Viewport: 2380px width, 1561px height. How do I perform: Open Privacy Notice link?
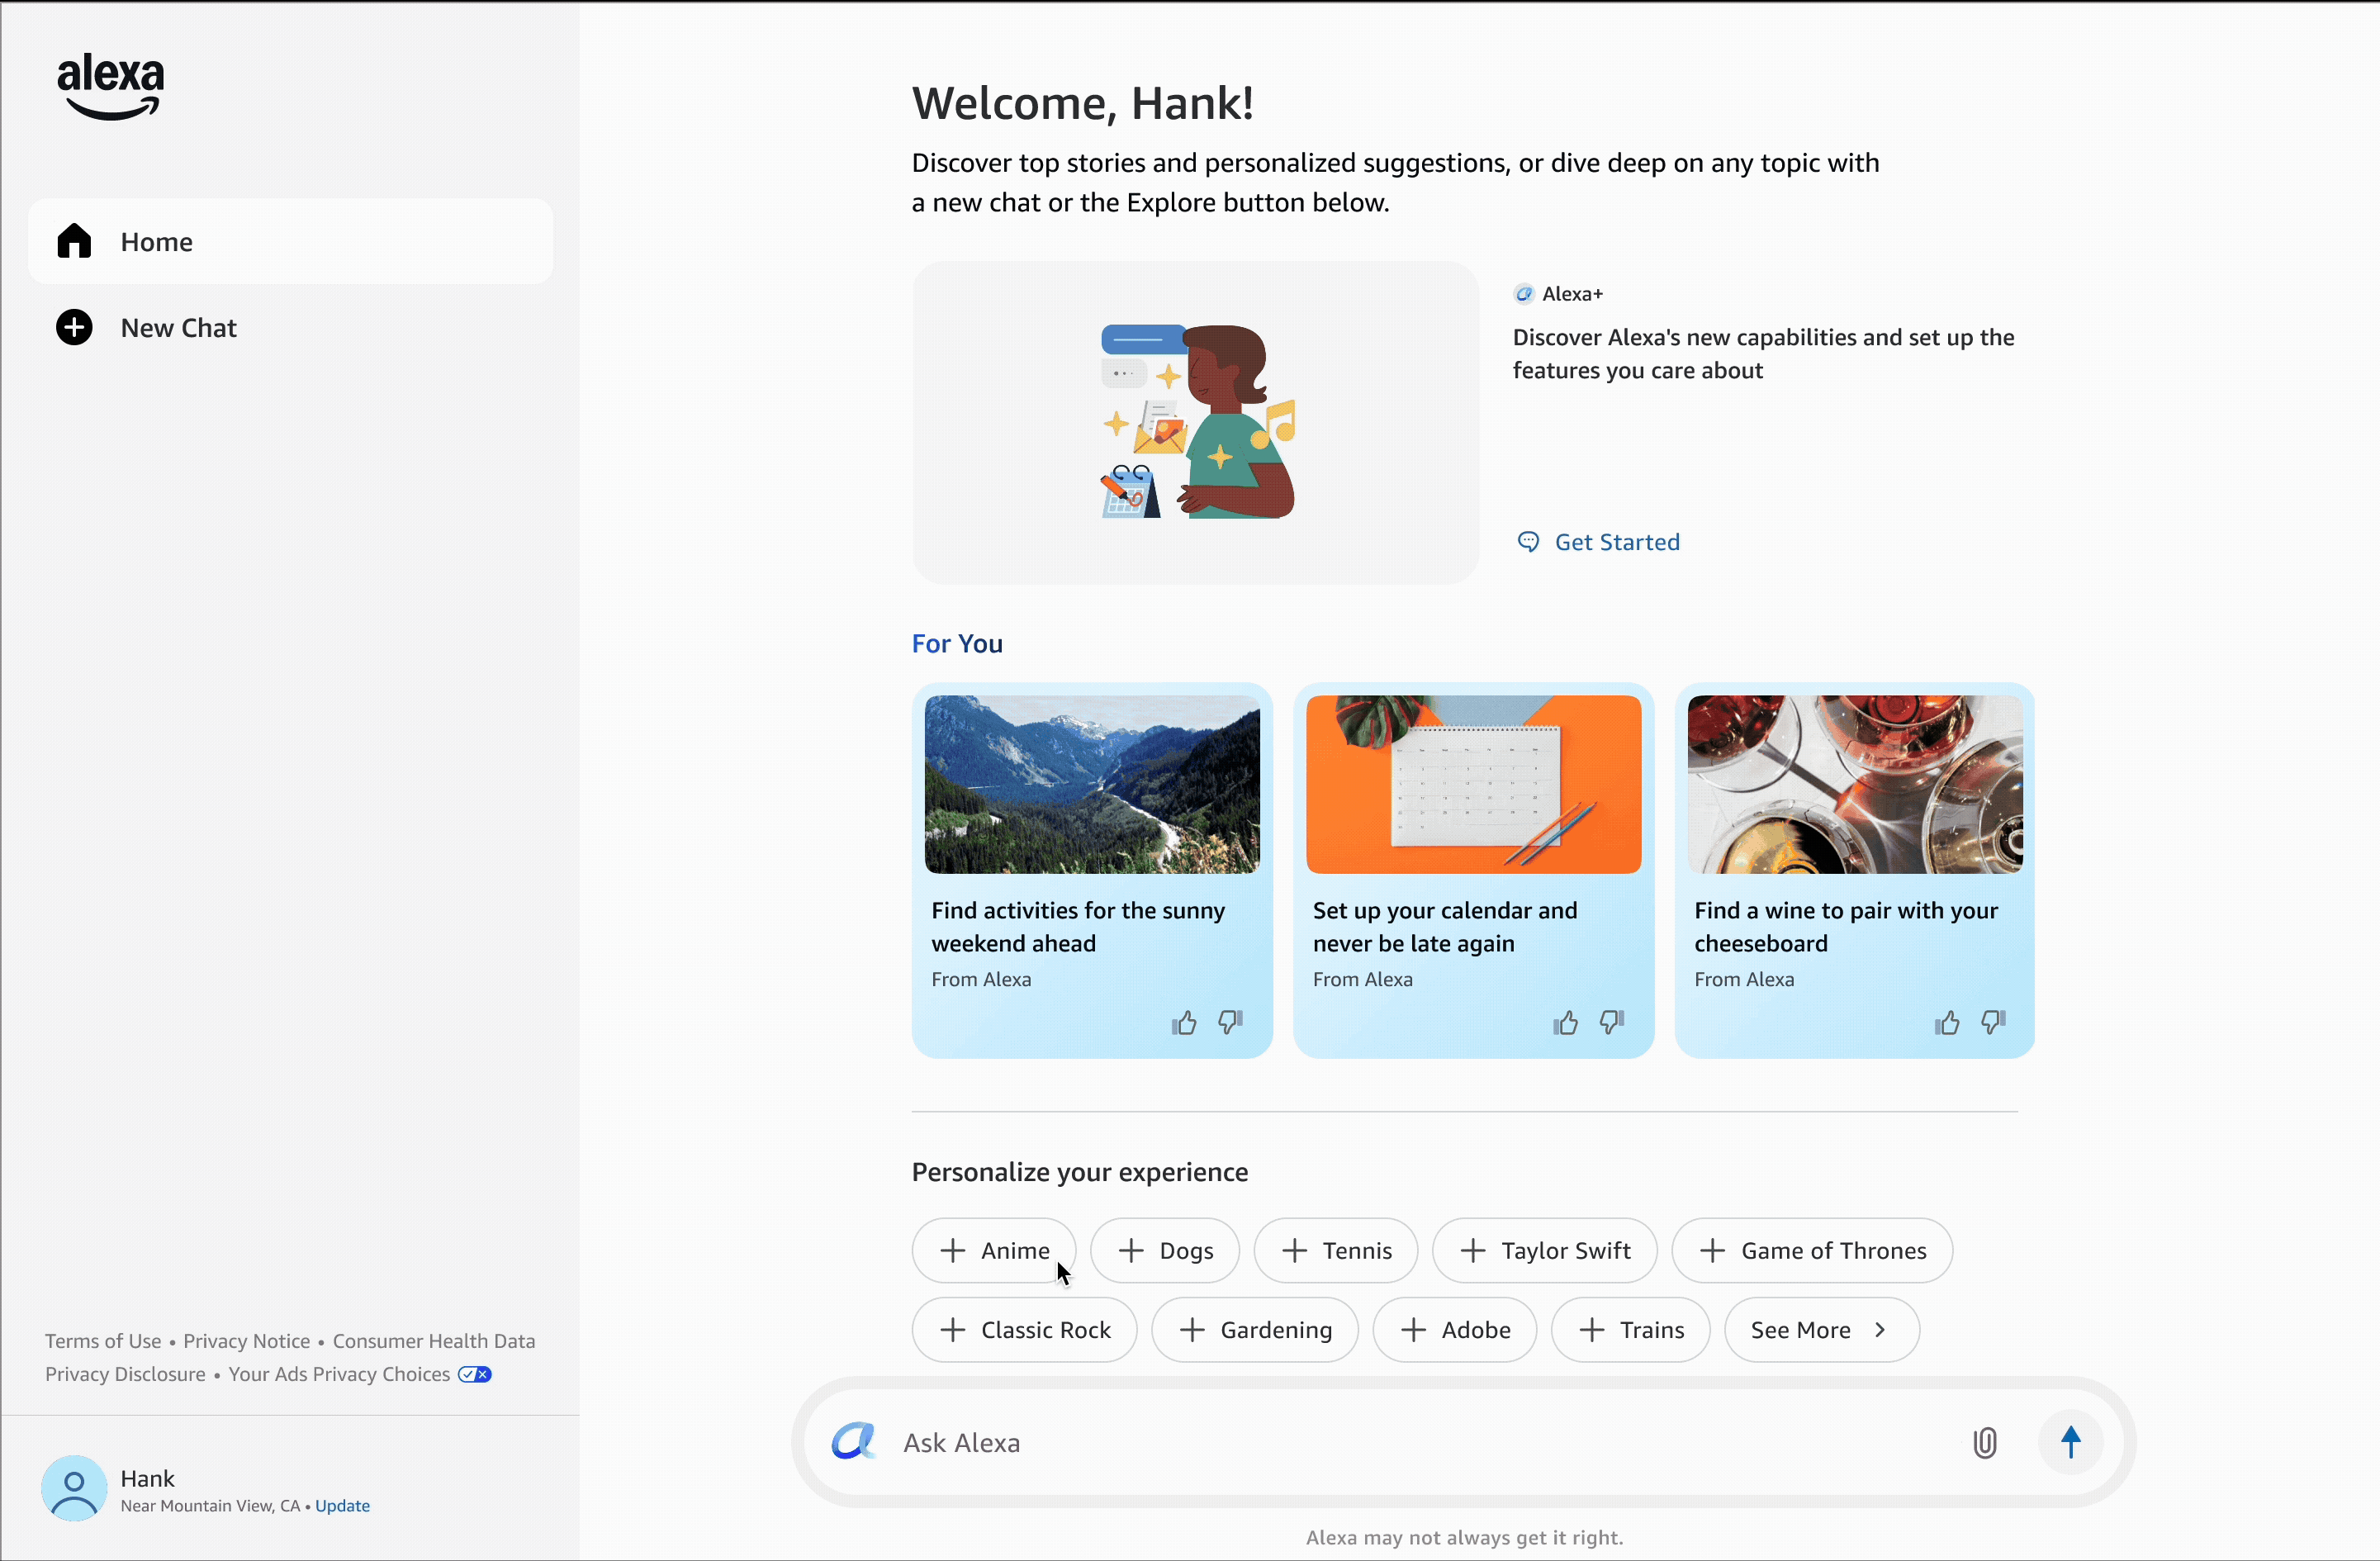(x=247, y=1341)
